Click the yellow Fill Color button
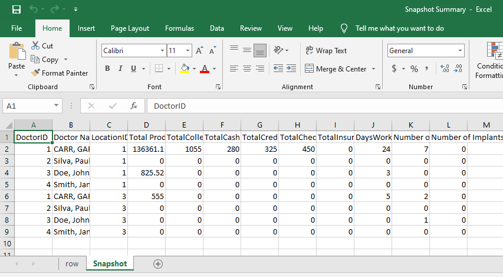This screenshot has height=277, width=503. tap(185, 69)
